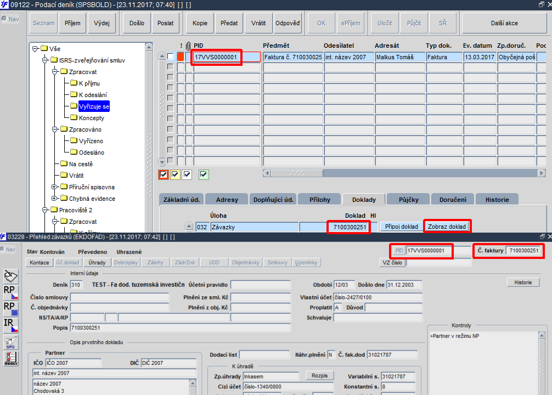Screen dimensions: 552x395
Task: Open the ÚKOLY checklist icon
Action: click(x=10, y=358)
